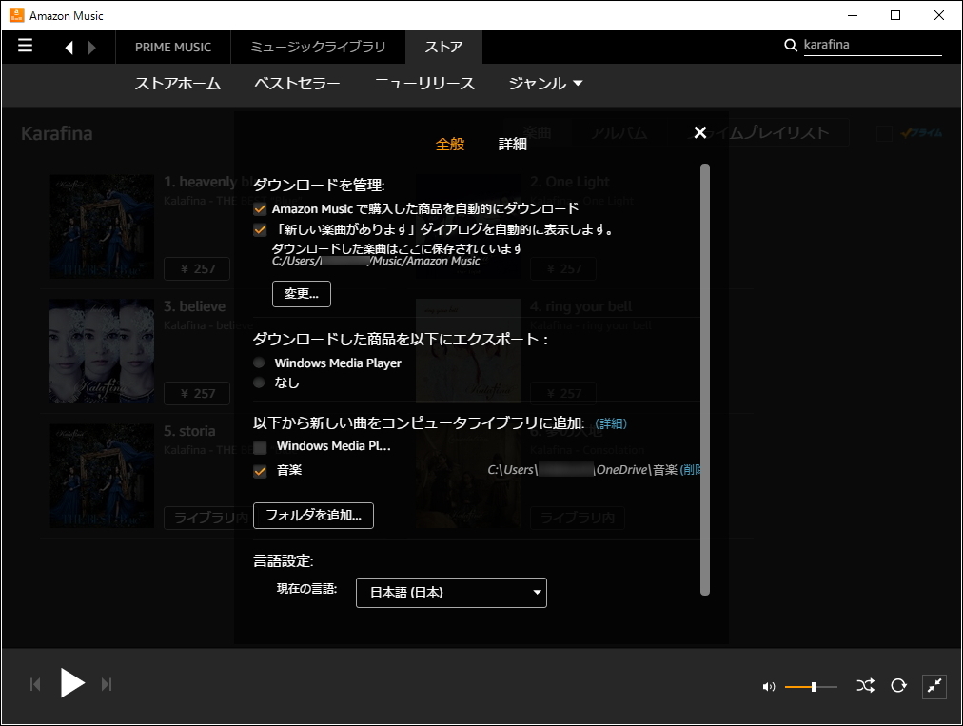Uncheck automatic download of purchased items
The height and width of the screenshot is (726, 963).
(259, 207)
